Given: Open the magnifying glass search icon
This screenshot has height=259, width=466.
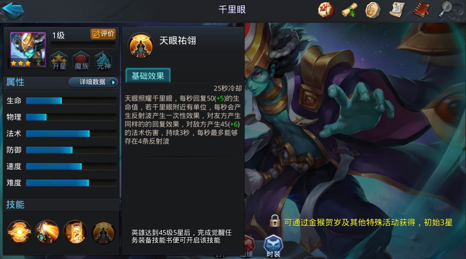Looking at the screenshot, I should (x=445, y=10).
